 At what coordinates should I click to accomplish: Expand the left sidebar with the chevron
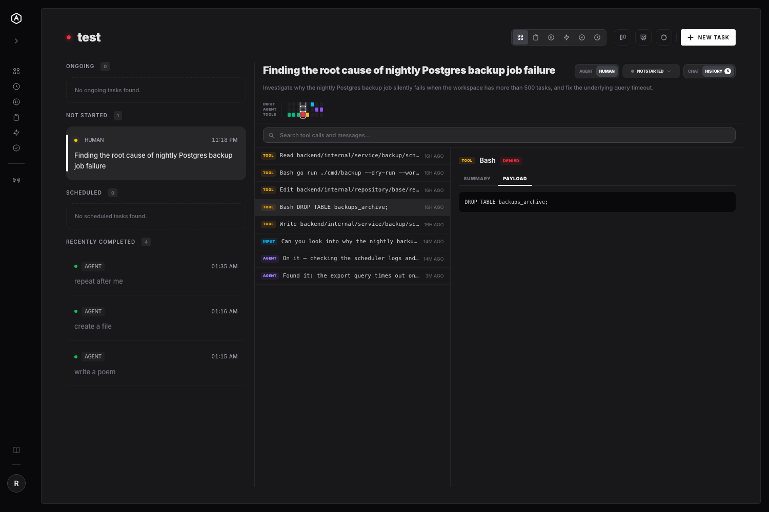coord(16,41)
